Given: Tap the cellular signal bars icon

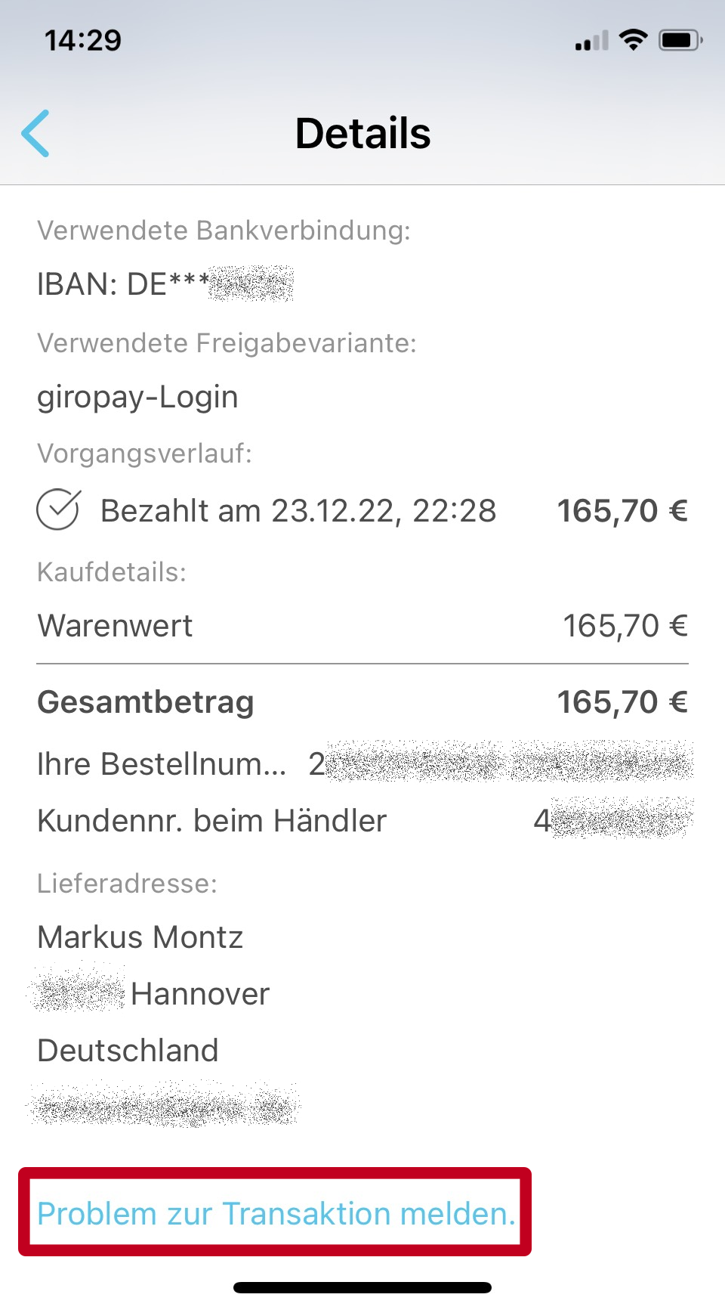Looking at the screenshot, I should coord(591,41).
